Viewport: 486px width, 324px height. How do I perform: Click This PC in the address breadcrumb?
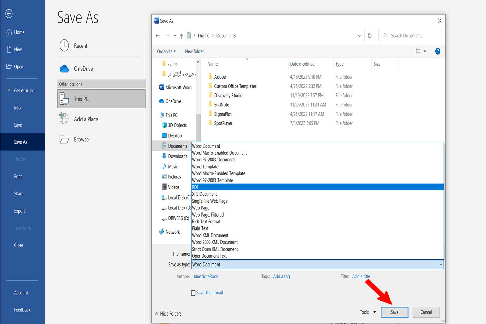click(x=204, y=36)
